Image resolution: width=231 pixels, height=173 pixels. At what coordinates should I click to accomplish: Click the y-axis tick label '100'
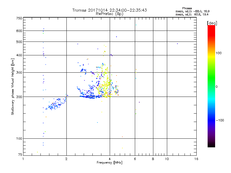(x=19, y=138)
